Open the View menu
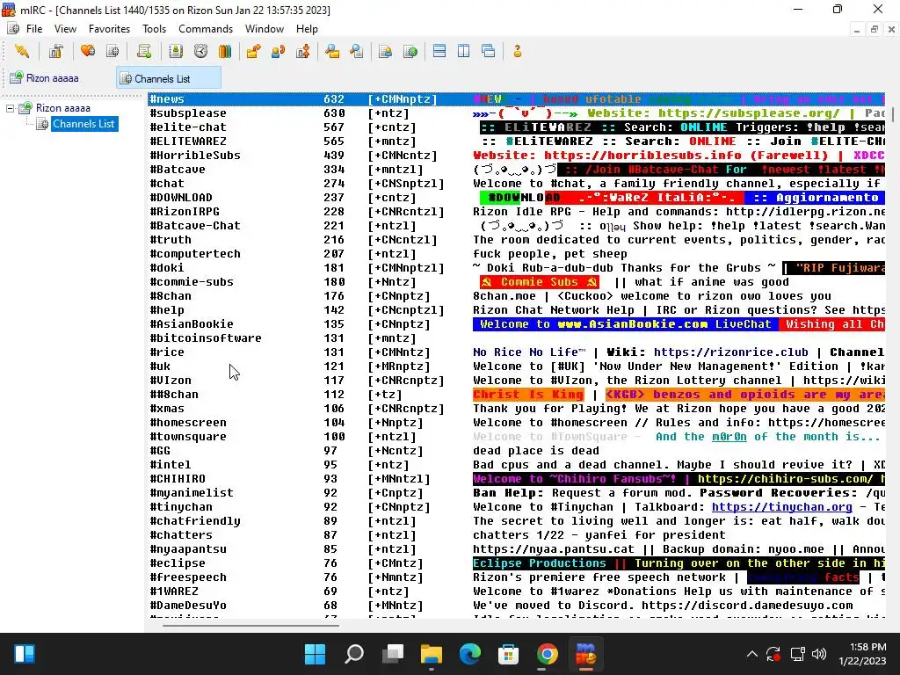Viewport: 900px width, 675px height. click(65, 29)
